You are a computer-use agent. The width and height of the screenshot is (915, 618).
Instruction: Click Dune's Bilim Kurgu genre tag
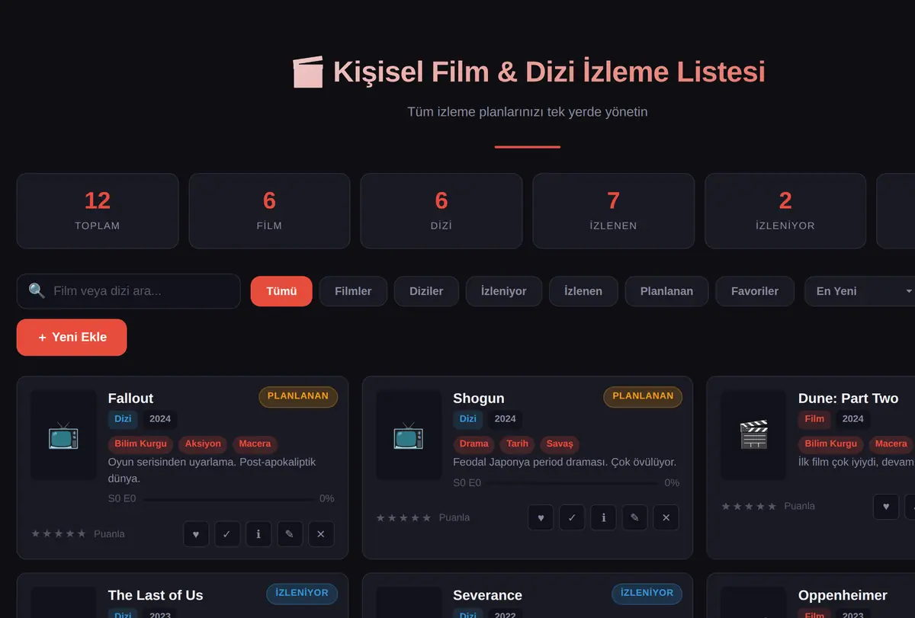coord(831,443)
